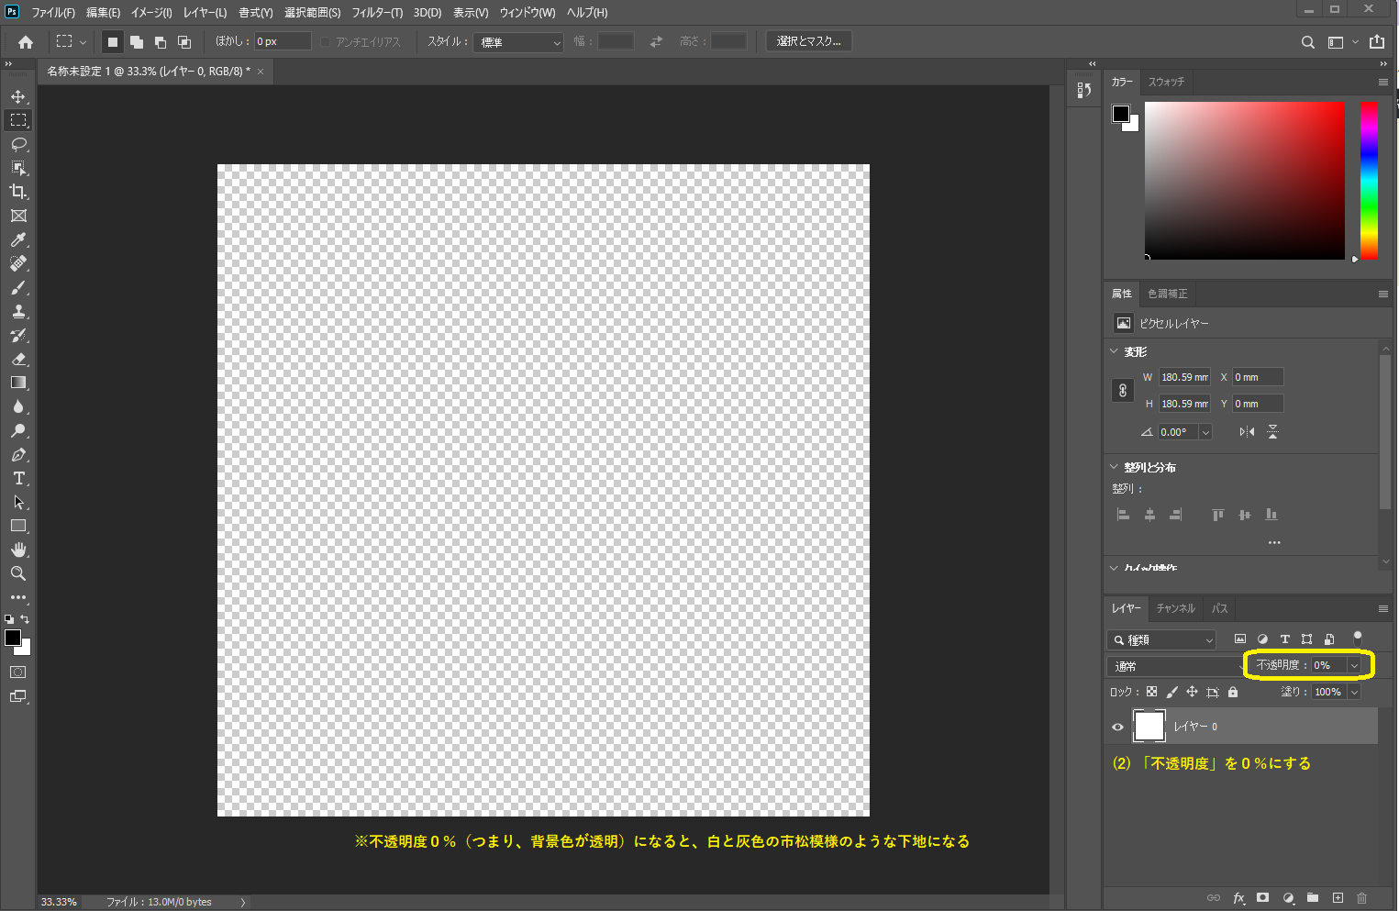Toggle Quick Mask mode
Screen dimensions: 1399x911
(x=18, y=672)
